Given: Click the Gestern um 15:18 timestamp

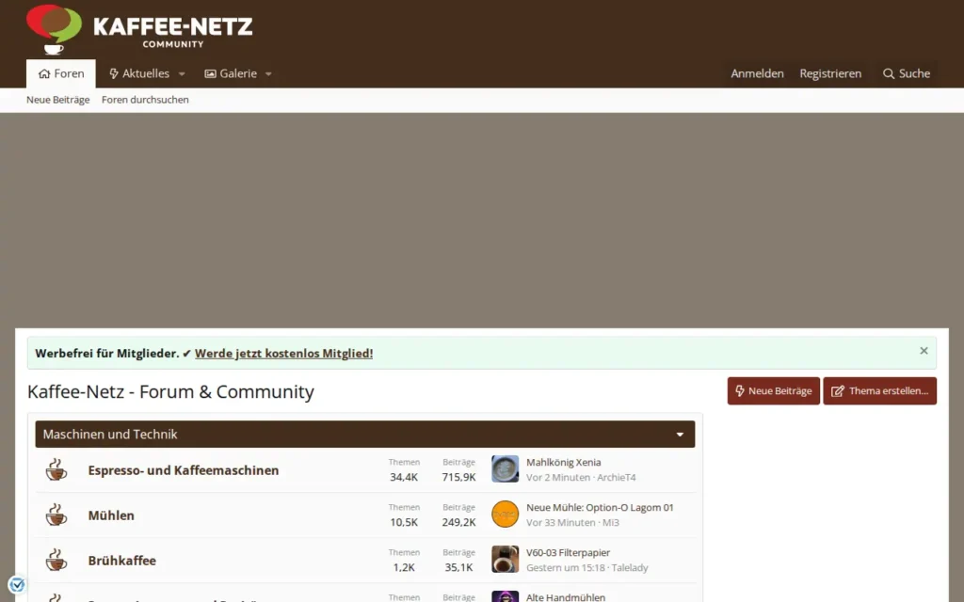Looking at the screenshot, I should pyautogui.click(x=566, y=567).
